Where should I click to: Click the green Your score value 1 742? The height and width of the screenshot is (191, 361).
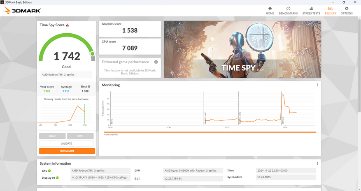[x=47, y=91]
